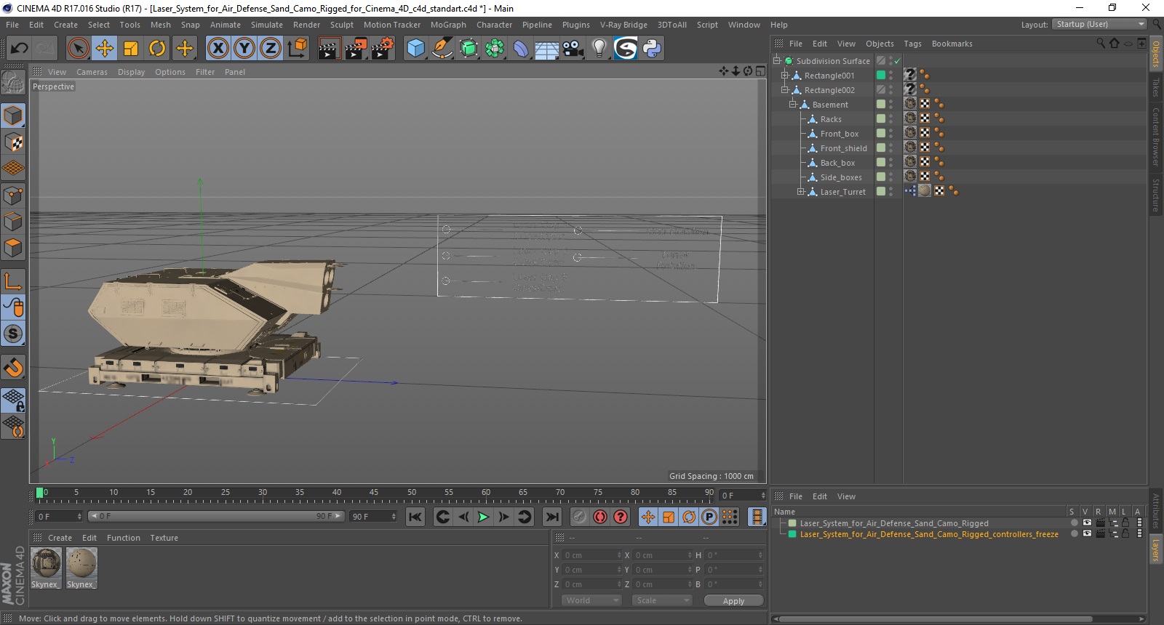Go to end of animation
The height and width of the screenshot is (625, 1164).
(x=552, y=517)
